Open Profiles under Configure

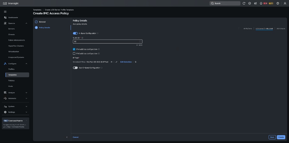point(11,69)
